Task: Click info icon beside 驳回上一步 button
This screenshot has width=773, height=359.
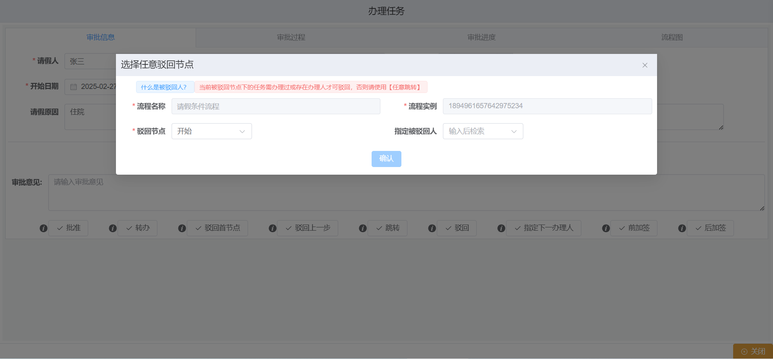Action: pos(273,228)
